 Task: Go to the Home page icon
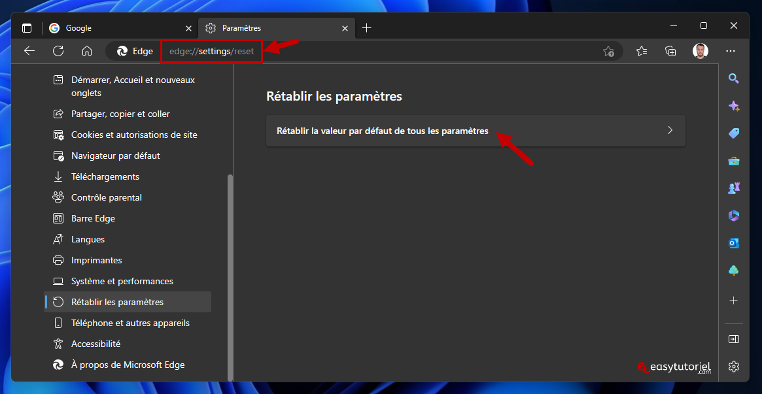pos(87,51)
